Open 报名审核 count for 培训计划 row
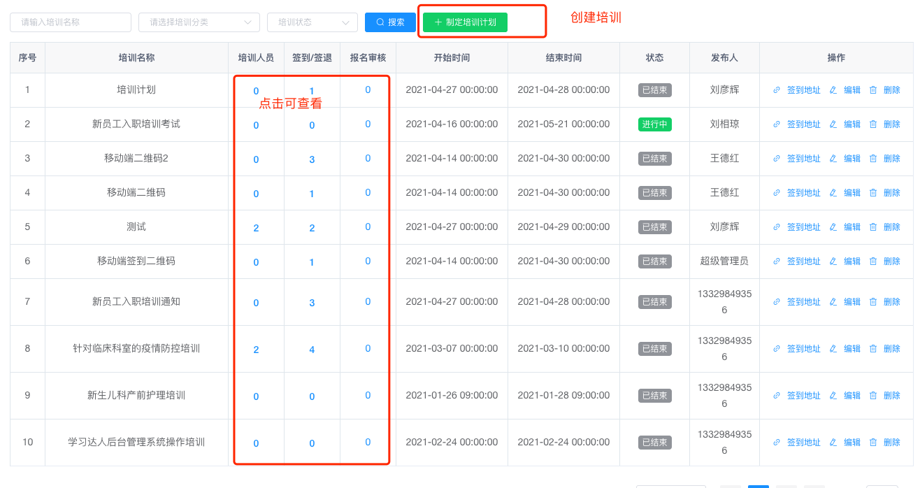 pos(368,90)
